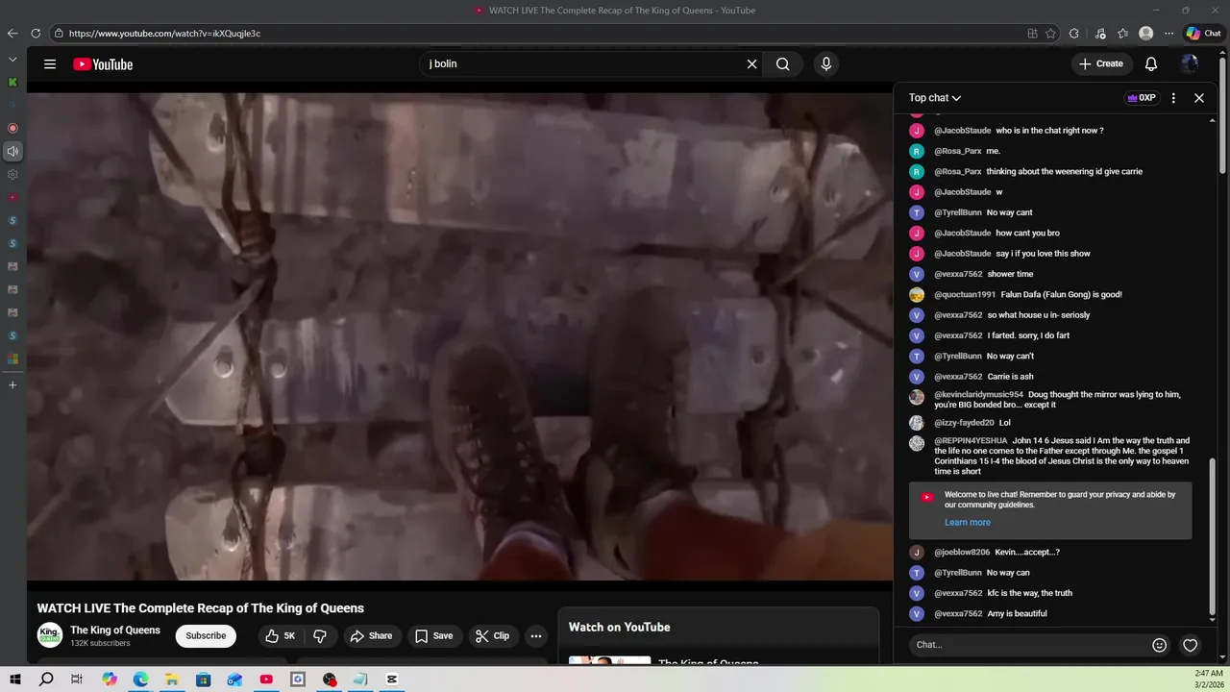Expand the vertical tabs chevron
1230x692 pixels.
click(12, 60)
